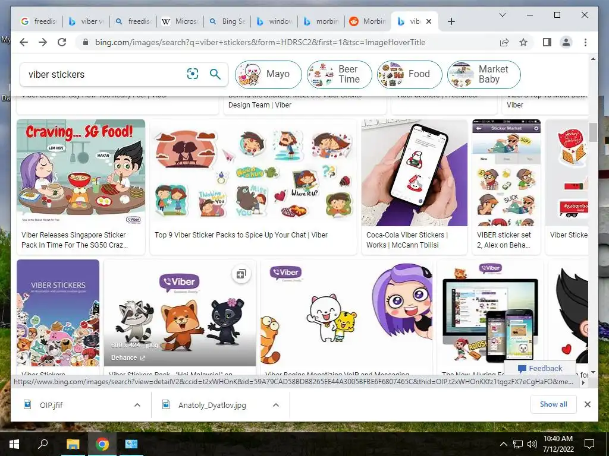Screen dimensions: 609x456
Task: Open Windows taskbar search
Action: tap(43, 444)
